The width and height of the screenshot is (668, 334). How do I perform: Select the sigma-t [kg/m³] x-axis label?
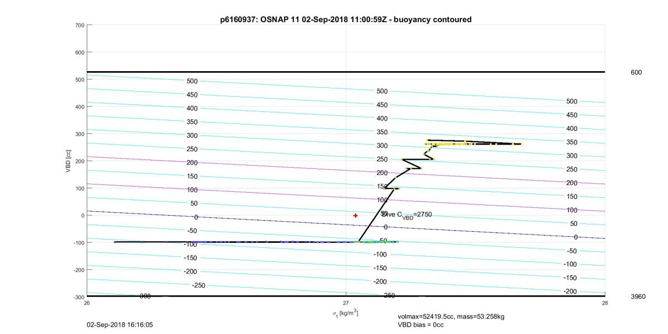[x=345, y=313]
